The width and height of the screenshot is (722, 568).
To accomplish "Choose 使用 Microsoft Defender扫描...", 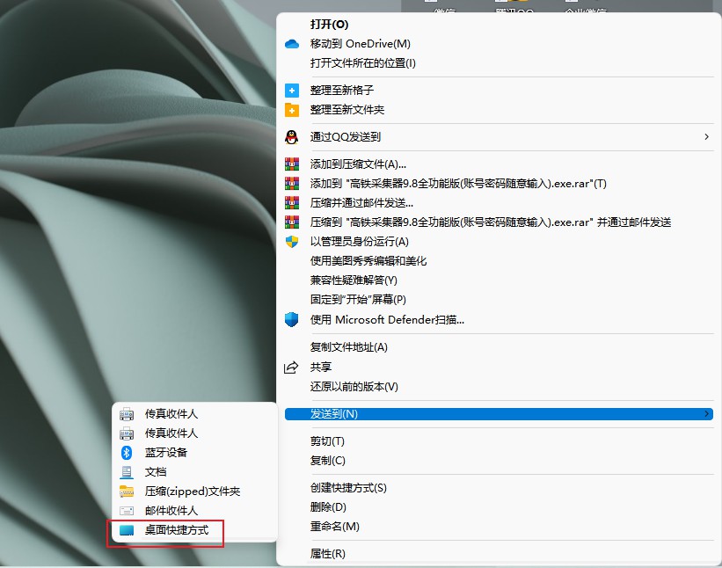I will [387, 319].
